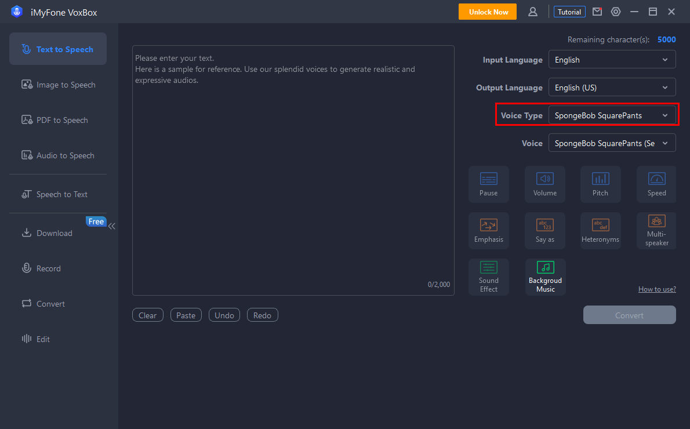Open the mail messages icon
690x429 pixels.
click(x=597, y=12)
